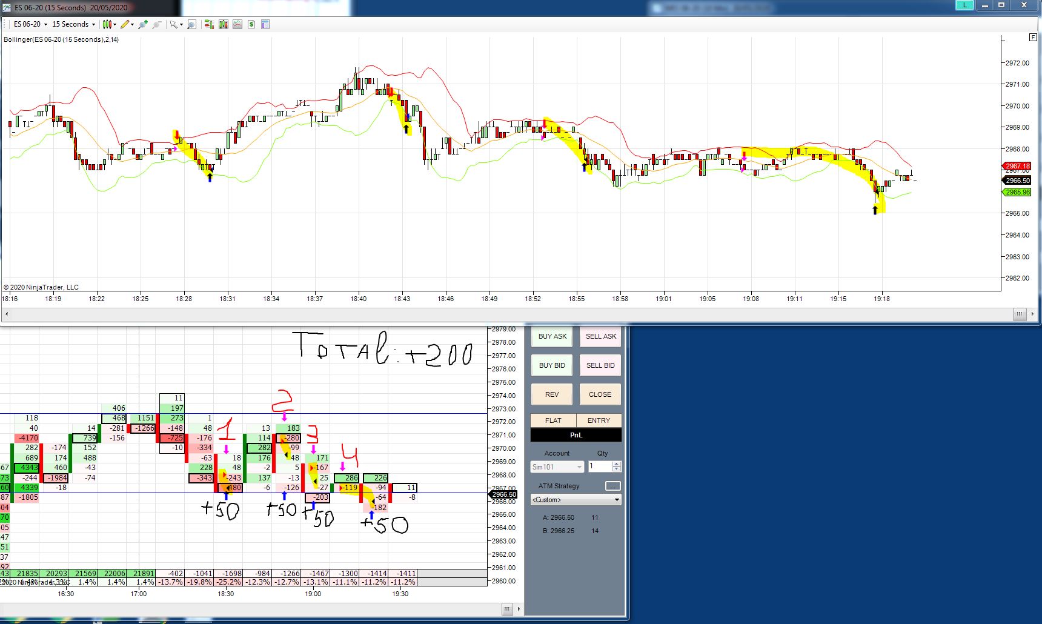Screen dimensions: 1042x624
Task: Click the ENTRY price field
Action: pos(599,420)
